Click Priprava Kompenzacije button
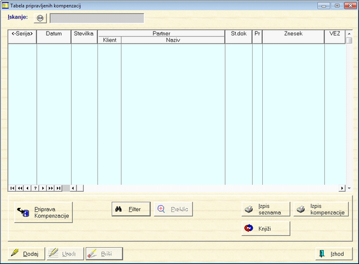 44,213
